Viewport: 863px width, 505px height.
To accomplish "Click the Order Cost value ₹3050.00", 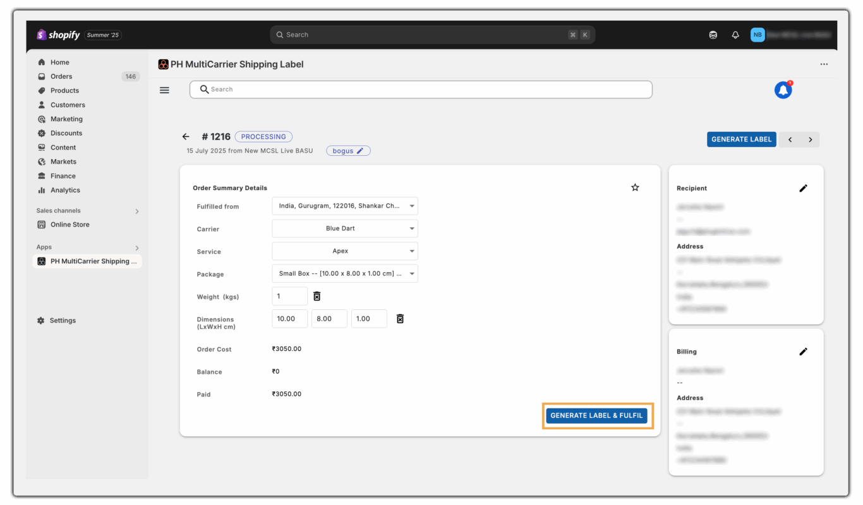I will tap(287, 349).
